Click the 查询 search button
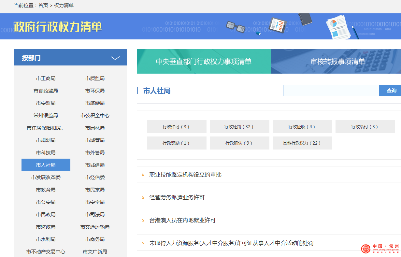This screenshot has width=401, height=257. [x=391, y=91]
